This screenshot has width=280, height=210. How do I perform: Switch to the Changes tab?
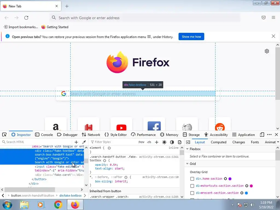tap(238, 142)
